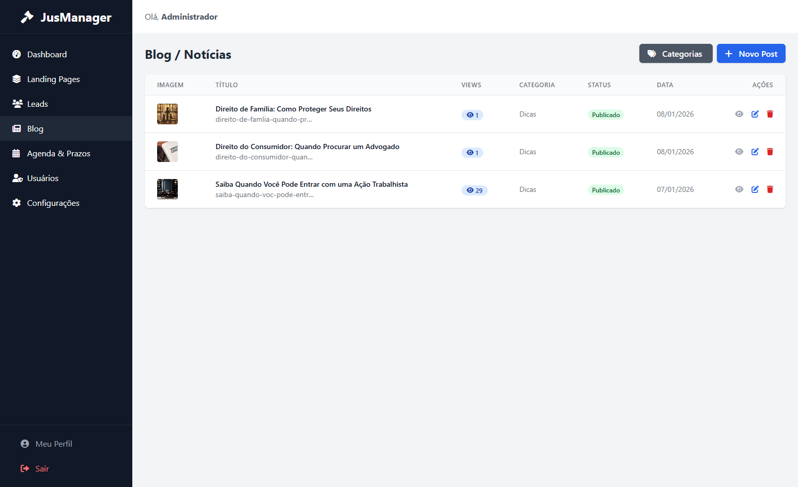This screenshot has height=487, width=798.
Task: Click the JusManager gavel logo
Action: tap(27, 17)
